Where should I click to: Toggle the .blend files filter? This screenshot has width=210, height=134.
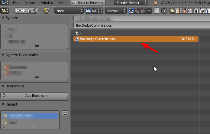178,11
